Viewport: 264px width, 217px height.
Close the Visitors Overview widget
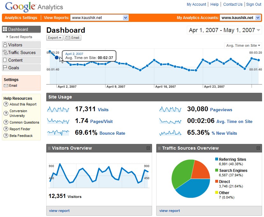tap(148, 148)
